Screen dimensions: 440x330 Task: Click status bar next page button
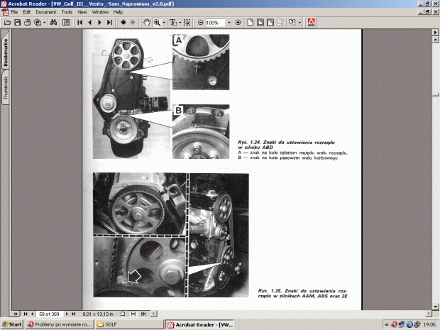[x=67, y=314]
